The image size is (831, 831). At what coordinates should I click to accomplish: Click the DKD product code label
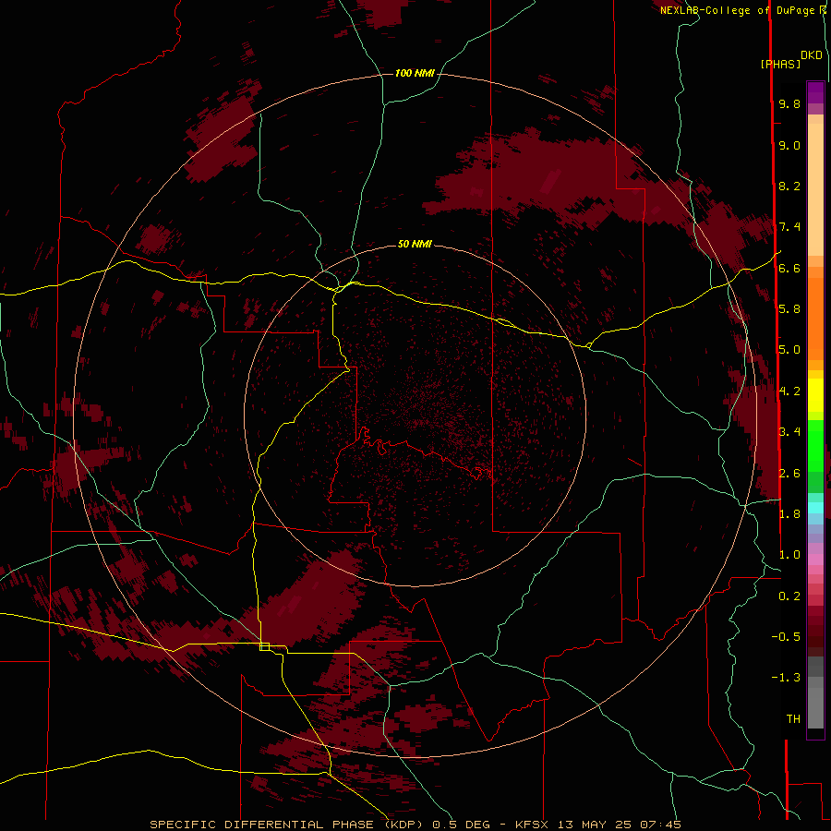(812, 55)
